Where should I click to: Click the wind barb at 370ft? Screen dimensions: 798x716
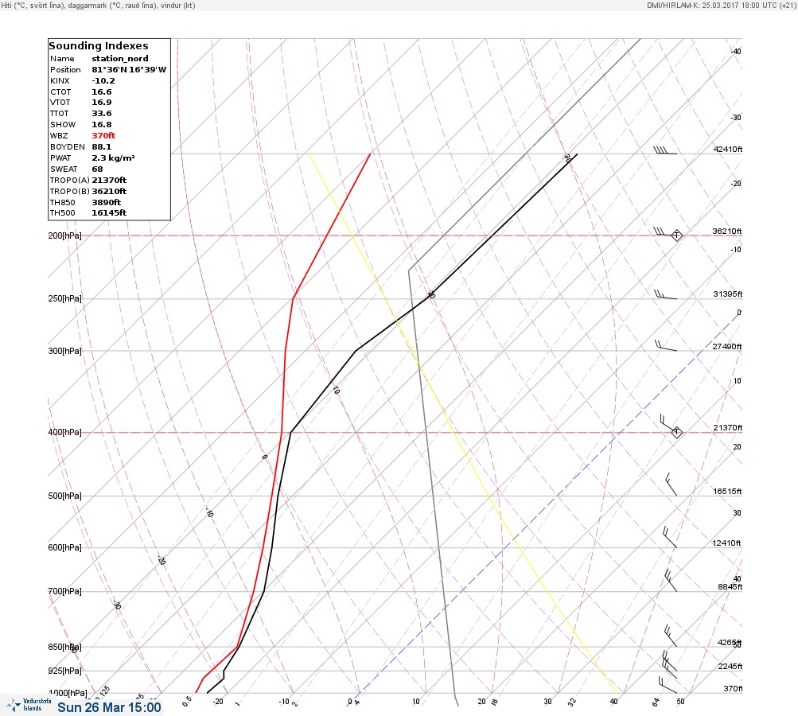click(x=668, y=685)
